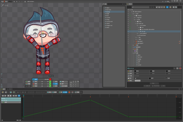
Task: Collapse the arm-holder node in tree
Action: (x=137, y=25)
